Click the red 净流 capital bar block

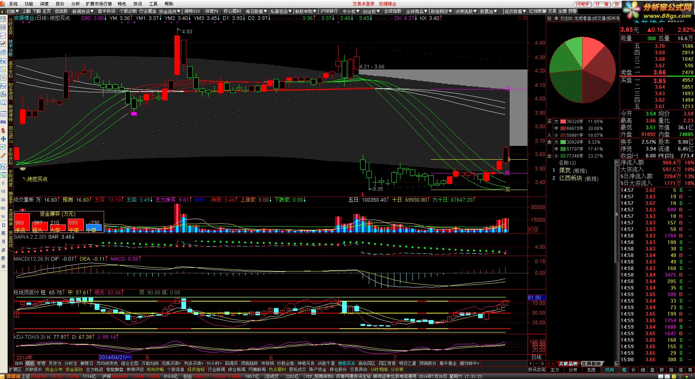22,223
